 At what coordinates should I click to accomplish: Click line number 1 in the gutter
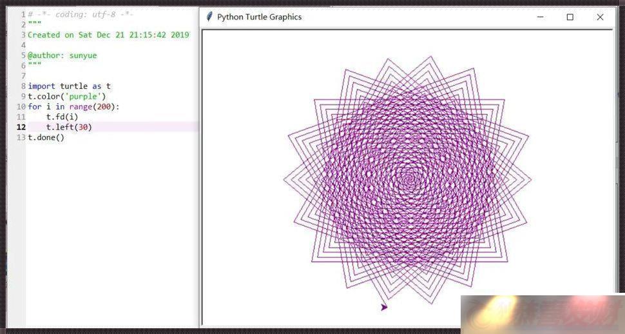pos(23,14)
